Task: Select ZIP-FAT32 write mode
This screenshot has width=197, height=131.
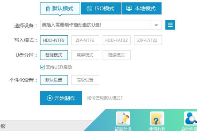Action: 148,40
